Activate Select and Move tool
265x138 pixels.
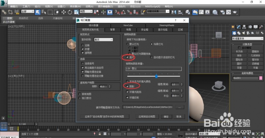coord(63,12)
